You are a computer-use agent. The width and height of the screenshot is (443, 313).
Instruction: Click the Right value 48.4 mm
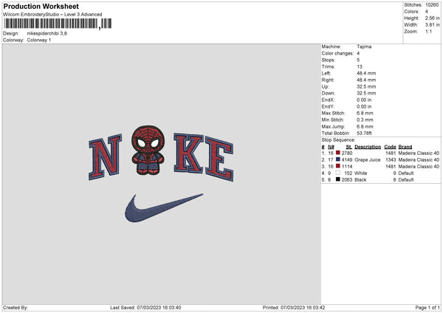click(x=366, y=80)
